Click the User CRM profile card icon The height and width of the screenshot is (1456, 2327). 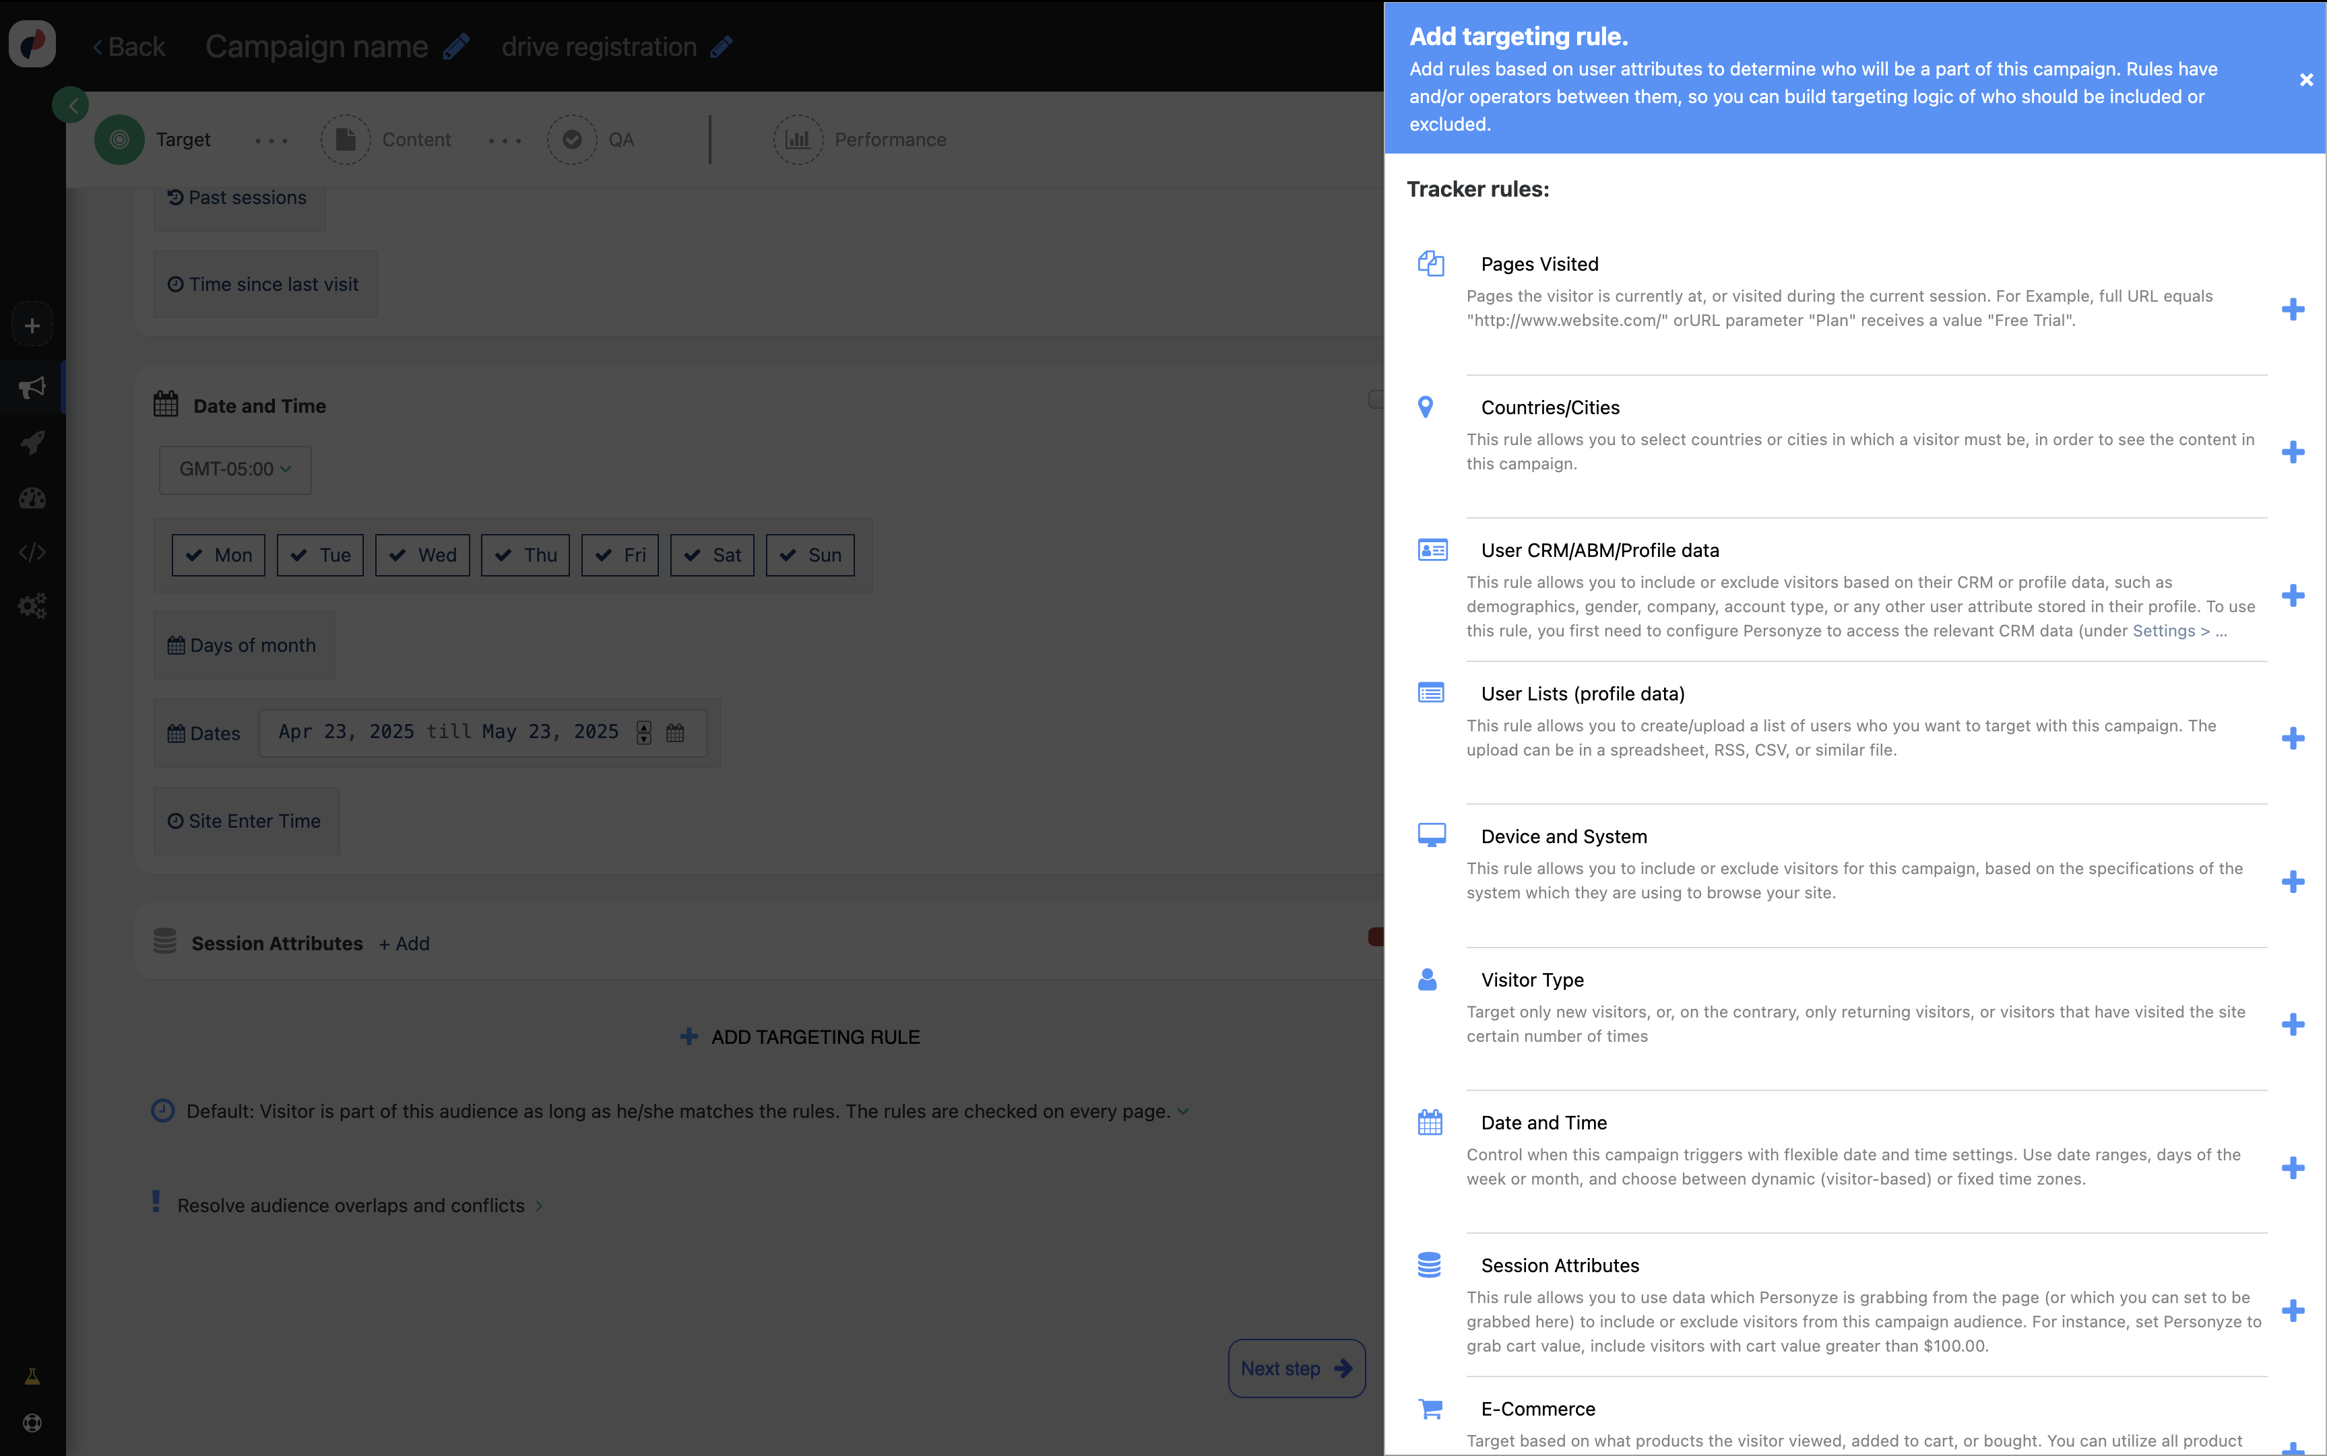(x=1432, y=550)
